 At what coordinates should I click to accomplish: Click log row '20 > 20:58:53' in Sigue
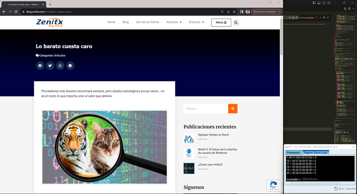click(301, 173)
